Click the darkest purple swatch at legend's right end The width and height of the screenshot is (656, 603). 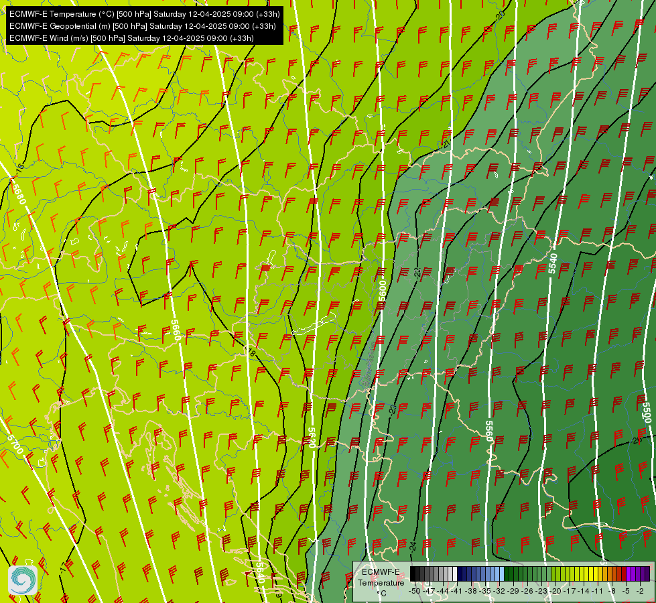[647, 574]
